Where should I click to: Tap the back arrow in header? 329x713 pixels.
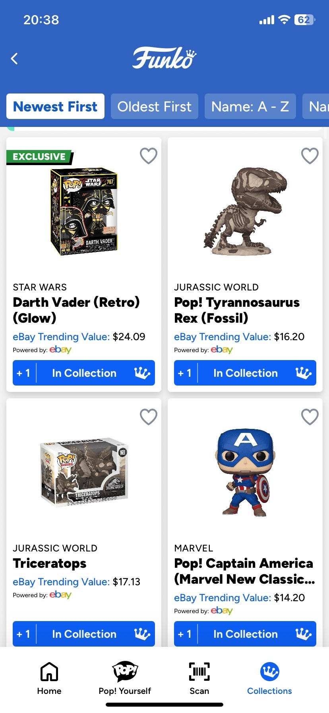(14, 59)
